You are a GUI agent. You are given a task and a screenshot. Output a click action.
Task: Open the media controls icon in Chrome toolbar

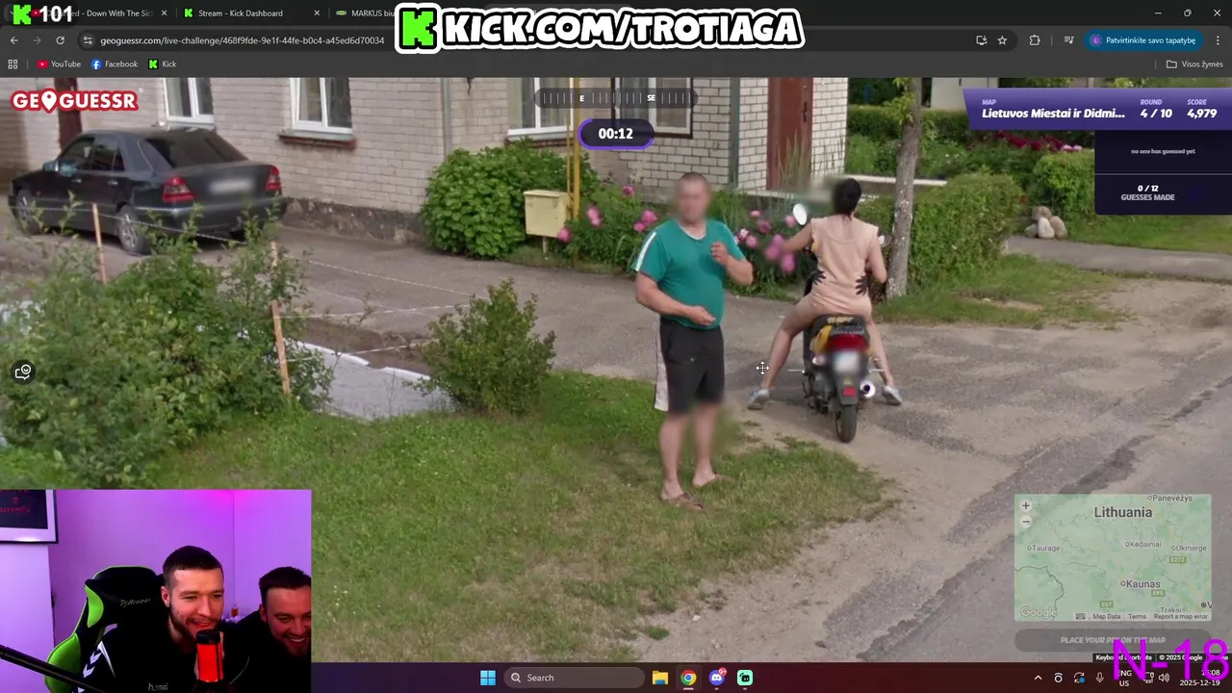coord(1068,40)
